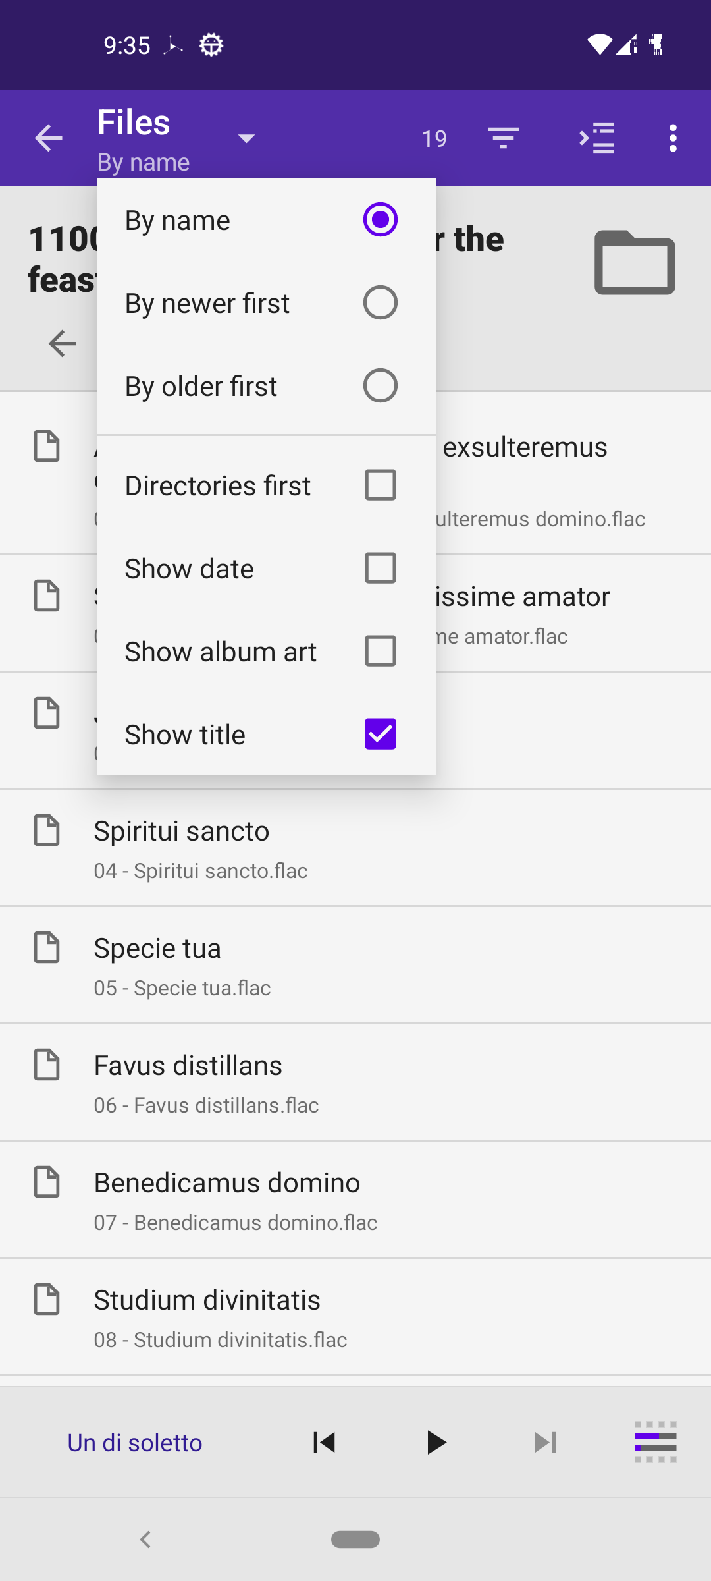Image resolution: width=711 pixels, height=1581 pixels.
Task: Tap the folder icon beside the album title
Action: pyautogui.click(x=635, y=262)
